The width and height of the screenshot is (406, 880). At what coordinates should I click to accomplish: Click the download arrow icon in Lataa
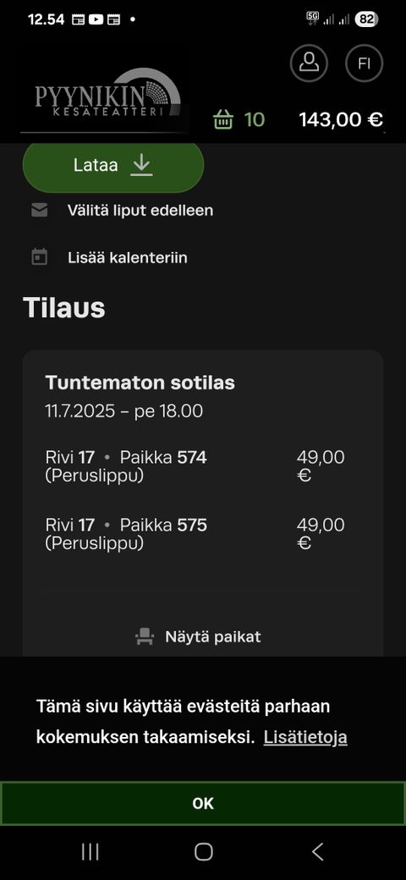tap(142, 166)
